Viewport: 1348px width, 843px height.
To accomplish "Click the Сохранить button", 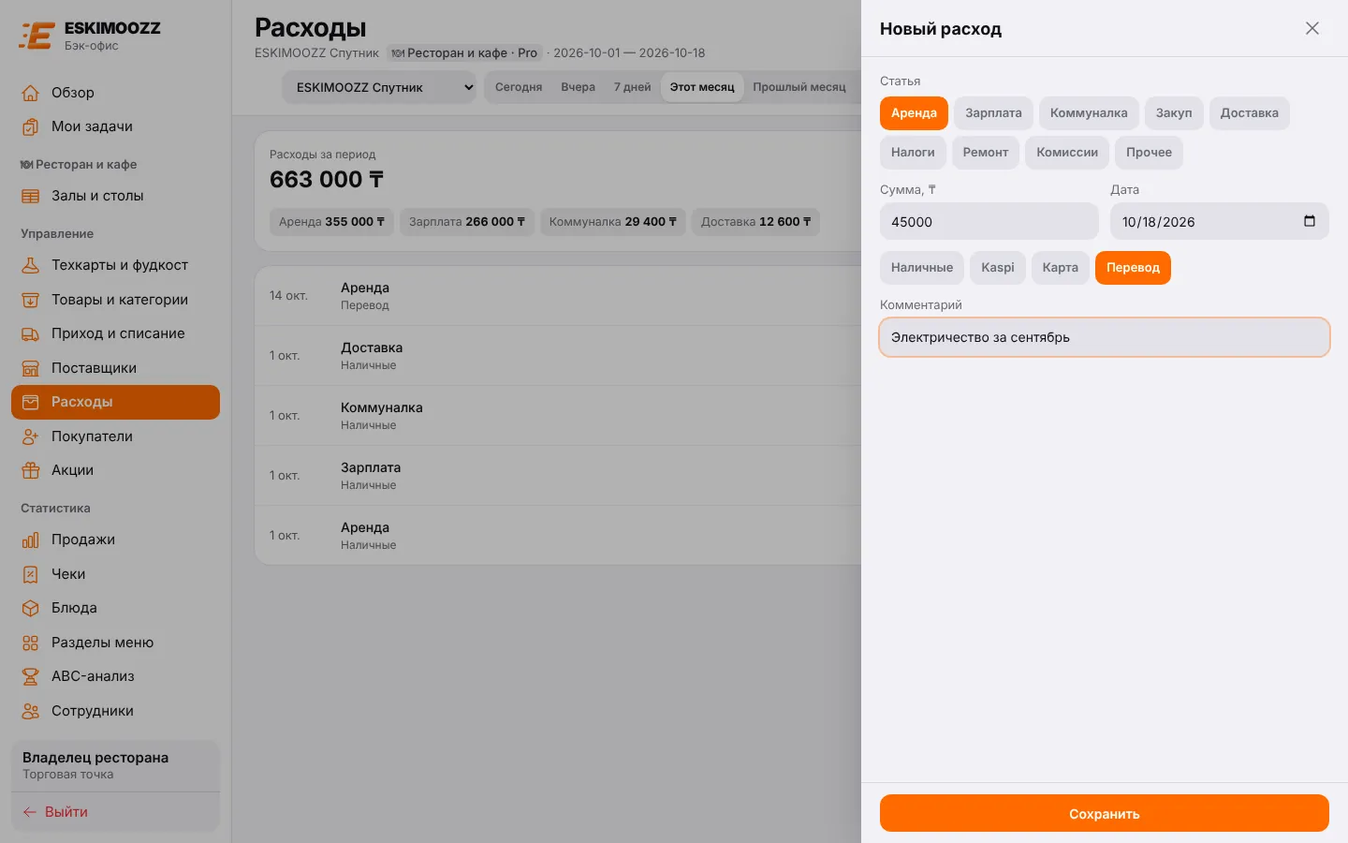I will tap(1105, 813).
